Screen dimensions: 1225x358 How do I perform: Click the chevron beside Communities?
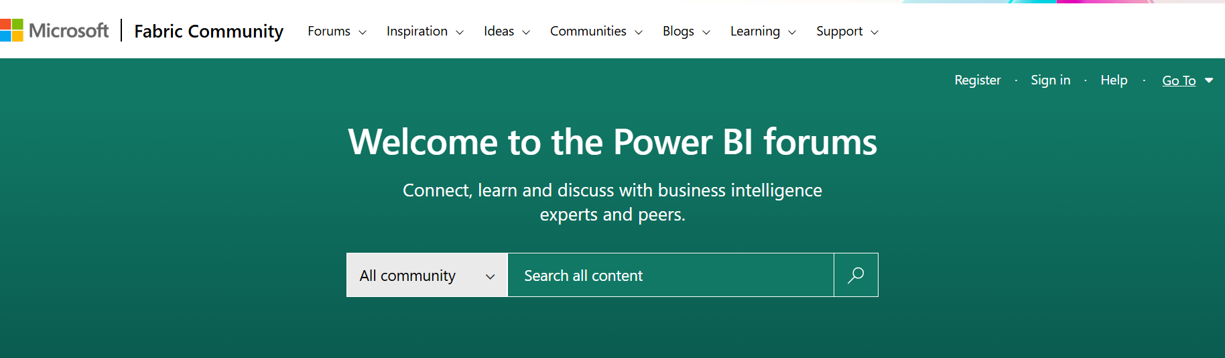(639, 32)
